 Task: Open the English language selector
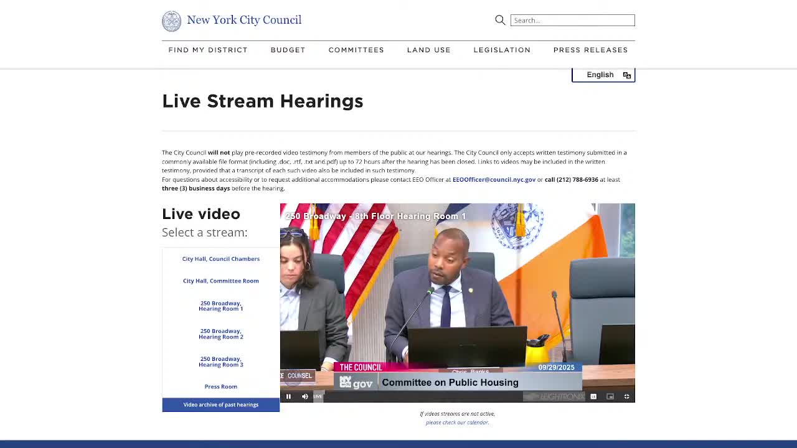coord(600,75)
